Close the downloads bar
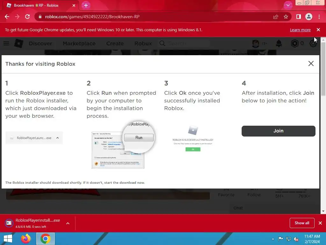The height and width of the screenshot is (245, 326). point(320,223)
